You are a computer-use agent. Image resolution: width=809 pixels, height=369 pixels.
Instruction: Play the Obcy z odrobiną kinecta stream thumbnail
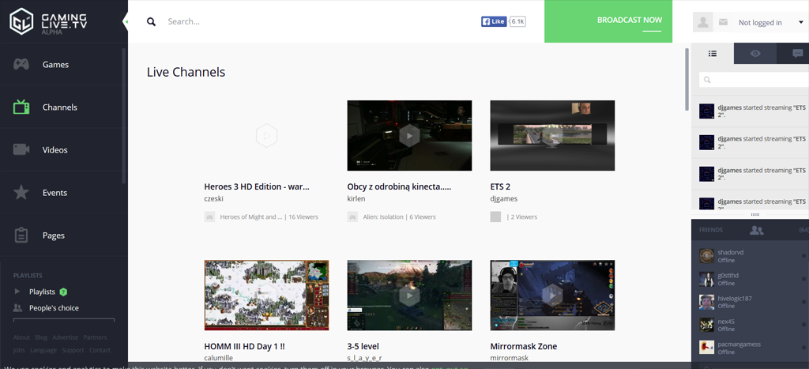(x=409, y=136)
